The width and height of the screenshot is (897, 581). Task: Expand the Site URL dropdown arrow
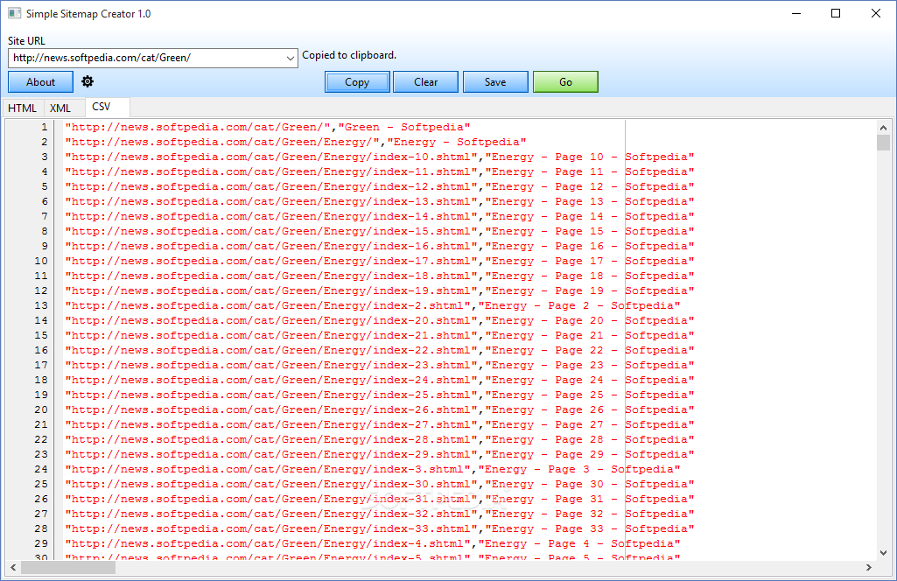[x=290, y=58]
